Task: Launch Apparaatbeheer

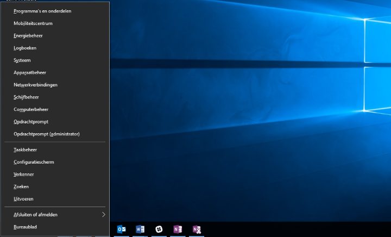Action: pos(30,72)
